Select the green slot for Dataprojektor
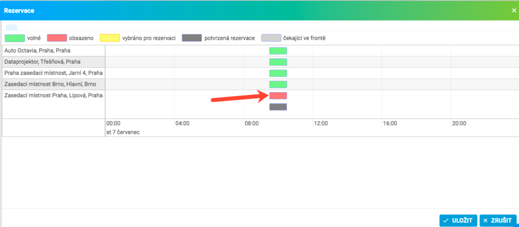Screen dimensions: 519x227 pyautogui.click(x=278, y=62)
